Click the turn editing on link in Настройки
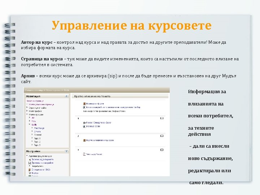Image resolution: width=260 pixels, height=195 pixels. coord(43,160)
